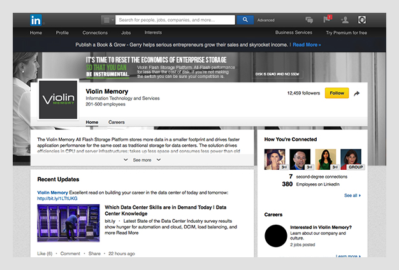Click the search people and jobs field
This screenshot has width=399, height=270.
175,20
